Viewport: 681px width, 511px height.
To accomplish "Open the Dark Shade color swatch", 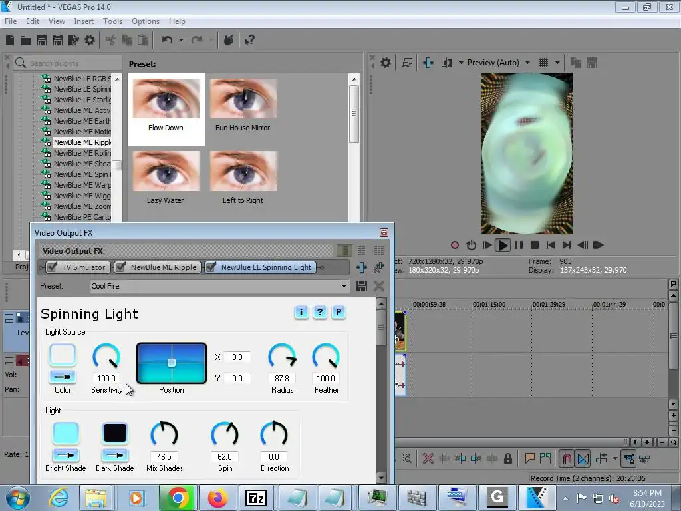I will (x=114, y=432).
